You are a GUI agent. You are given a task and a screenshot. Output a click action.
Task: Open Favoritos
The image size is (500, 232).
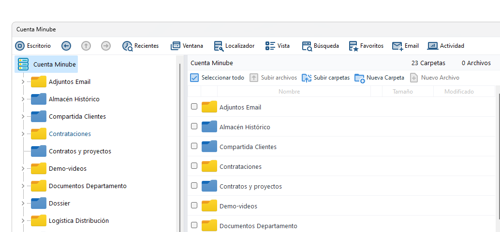coord(366,46)
